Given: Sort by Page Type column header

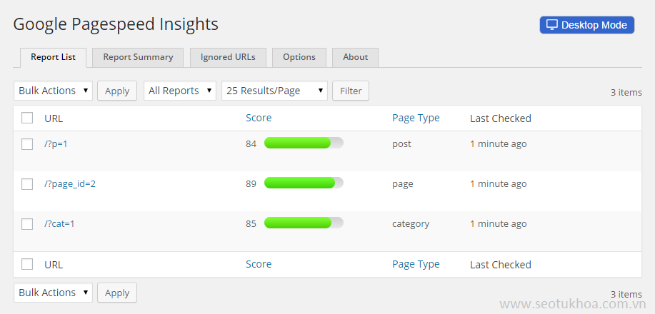Looking at the screenshot, I should click(416, 118).
